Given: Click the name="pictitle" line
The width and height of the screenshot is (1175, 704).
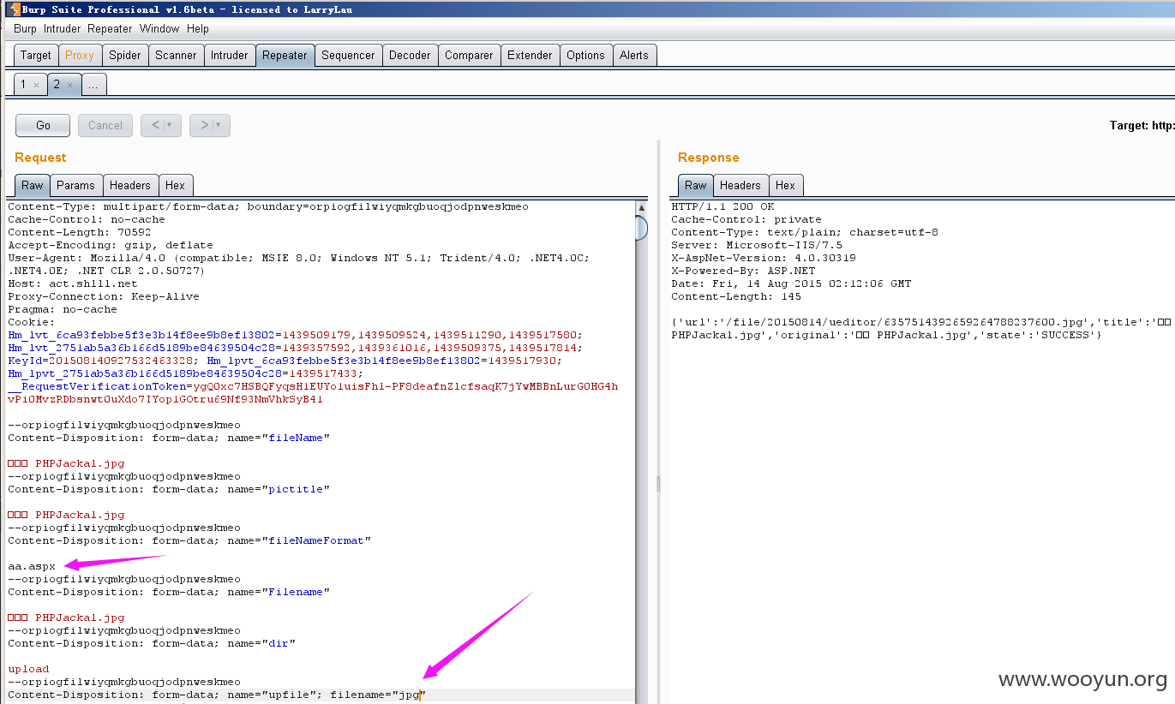Looking at the screenshot, I should tap(169, 489).
